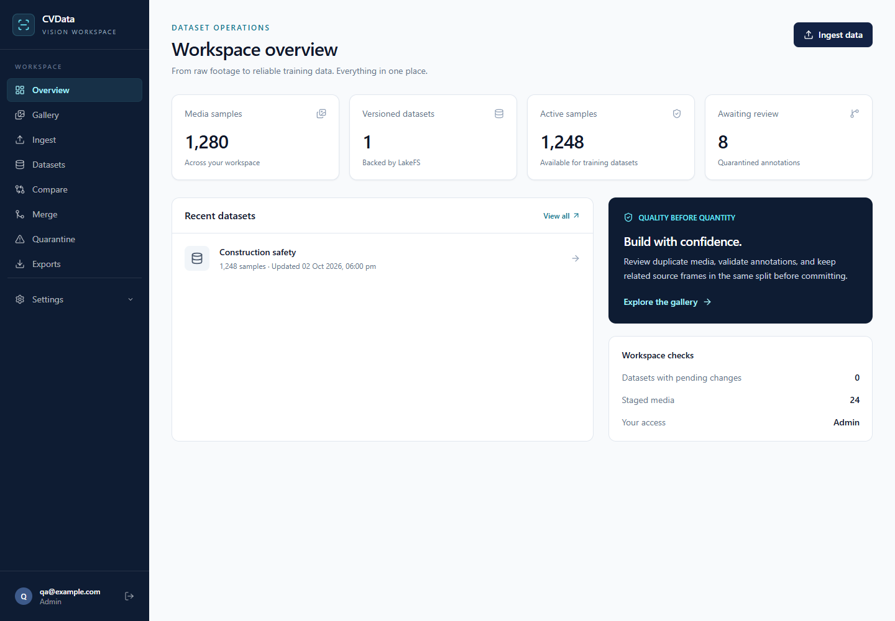
Task: Click the Awaiting review branch icon
Action: [855, 114]
